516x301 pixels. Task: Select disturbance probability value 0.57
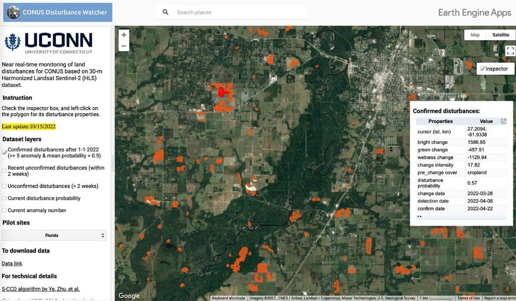[472, 183]
